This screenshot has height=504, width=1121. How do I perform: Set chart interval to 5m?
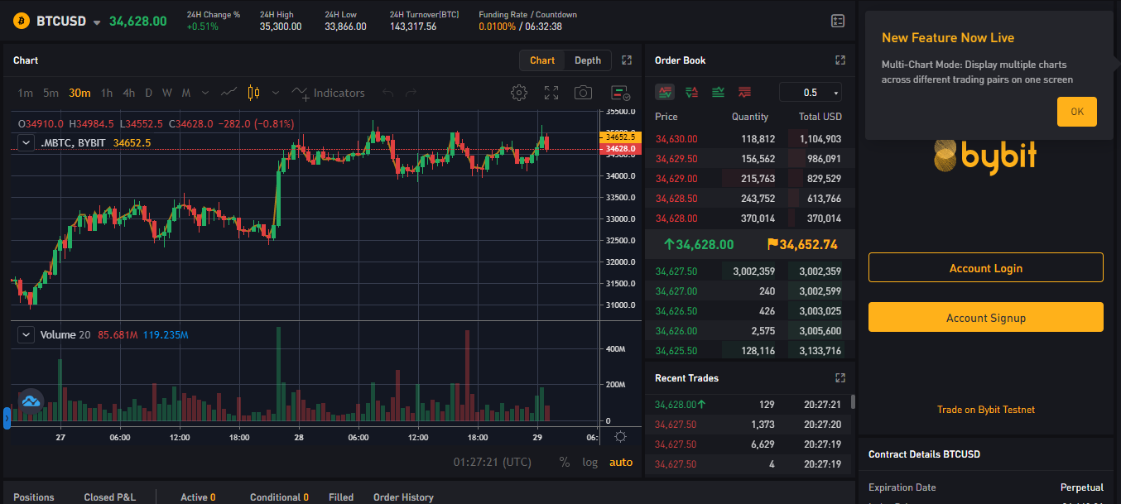point(51,93)
